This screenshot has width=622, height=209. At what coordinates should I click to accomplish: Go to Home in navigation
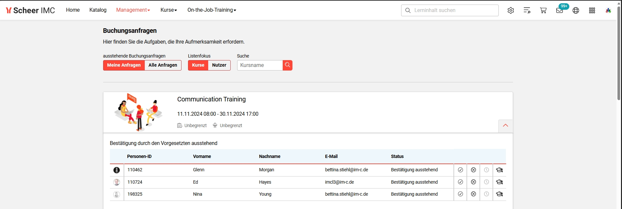point(73,10)
